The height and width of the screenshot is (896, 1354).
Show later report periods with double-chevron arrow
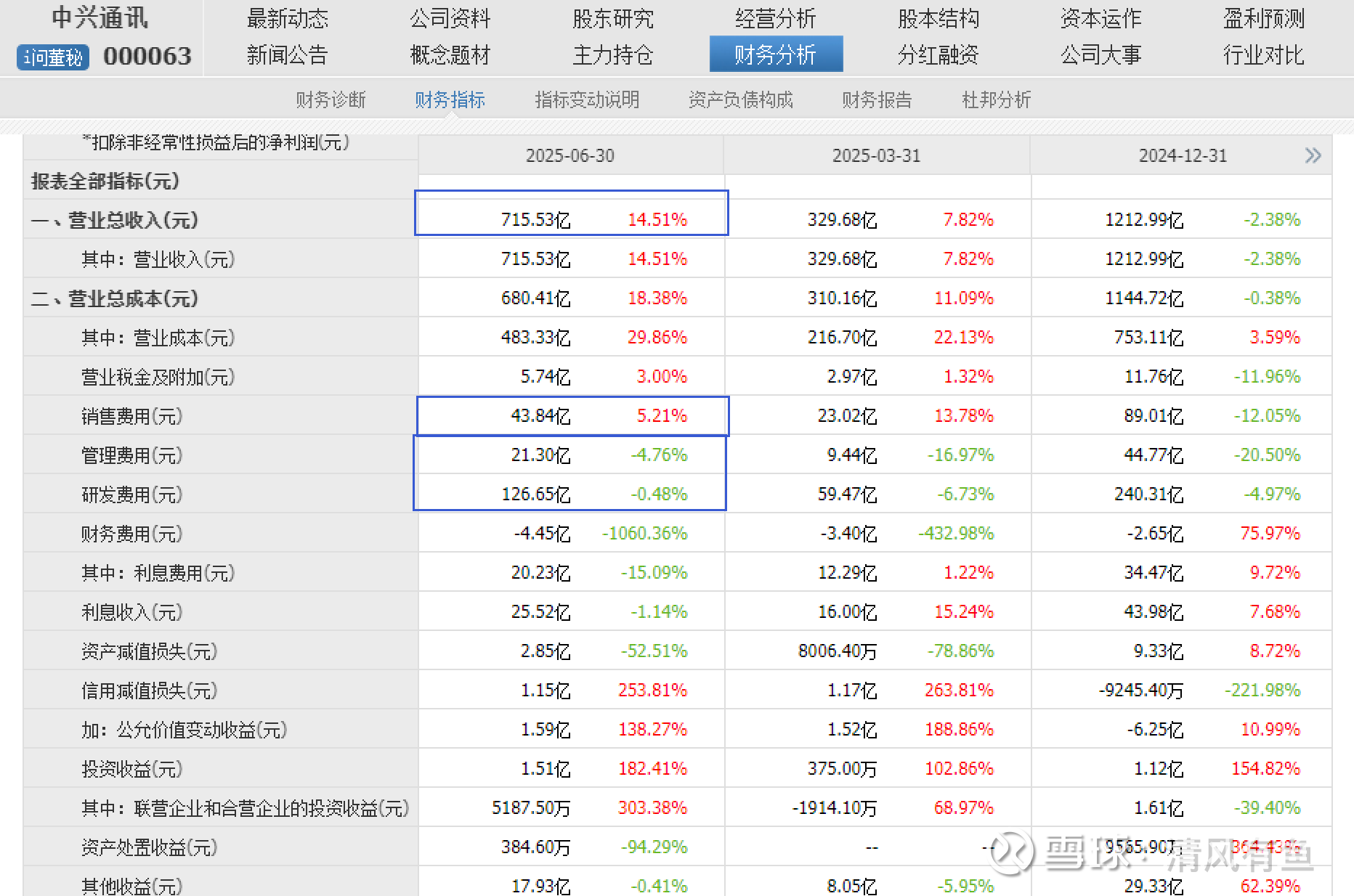1313,155
